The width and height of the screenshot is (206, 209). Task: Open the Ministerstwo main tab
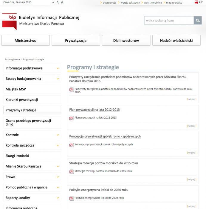(26, 40)
